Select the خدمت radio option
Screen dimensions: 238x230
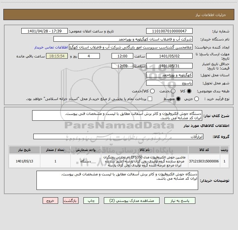[173, 91]
